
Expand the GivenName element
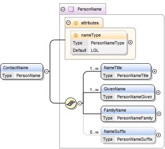pyautogui.click(x=158, y=93)
